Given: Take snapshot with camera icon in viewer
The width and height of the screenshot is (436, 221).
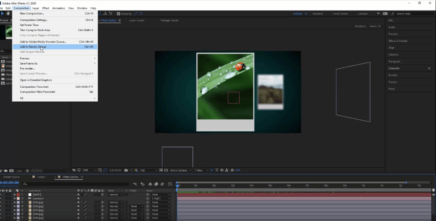Looking at the screenshot, I should pyautogui.click(x=126, y=170).
